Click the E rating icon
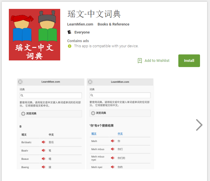This screenshot has width=210, height=181. [69, 32]
